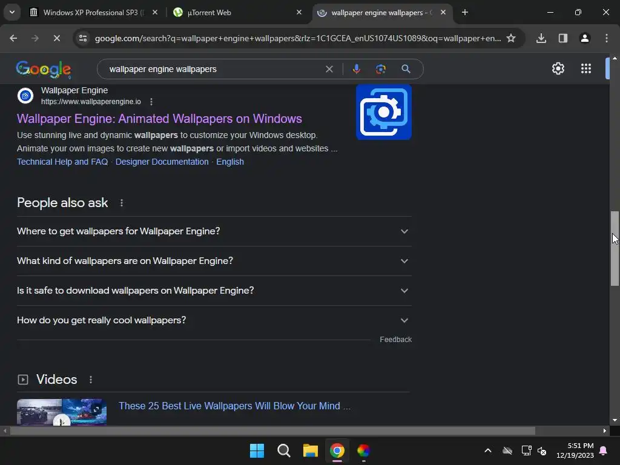The image size is (620, 465).
Task: Open the tab search dropdown arrow
Action: [x=12, y=12]
